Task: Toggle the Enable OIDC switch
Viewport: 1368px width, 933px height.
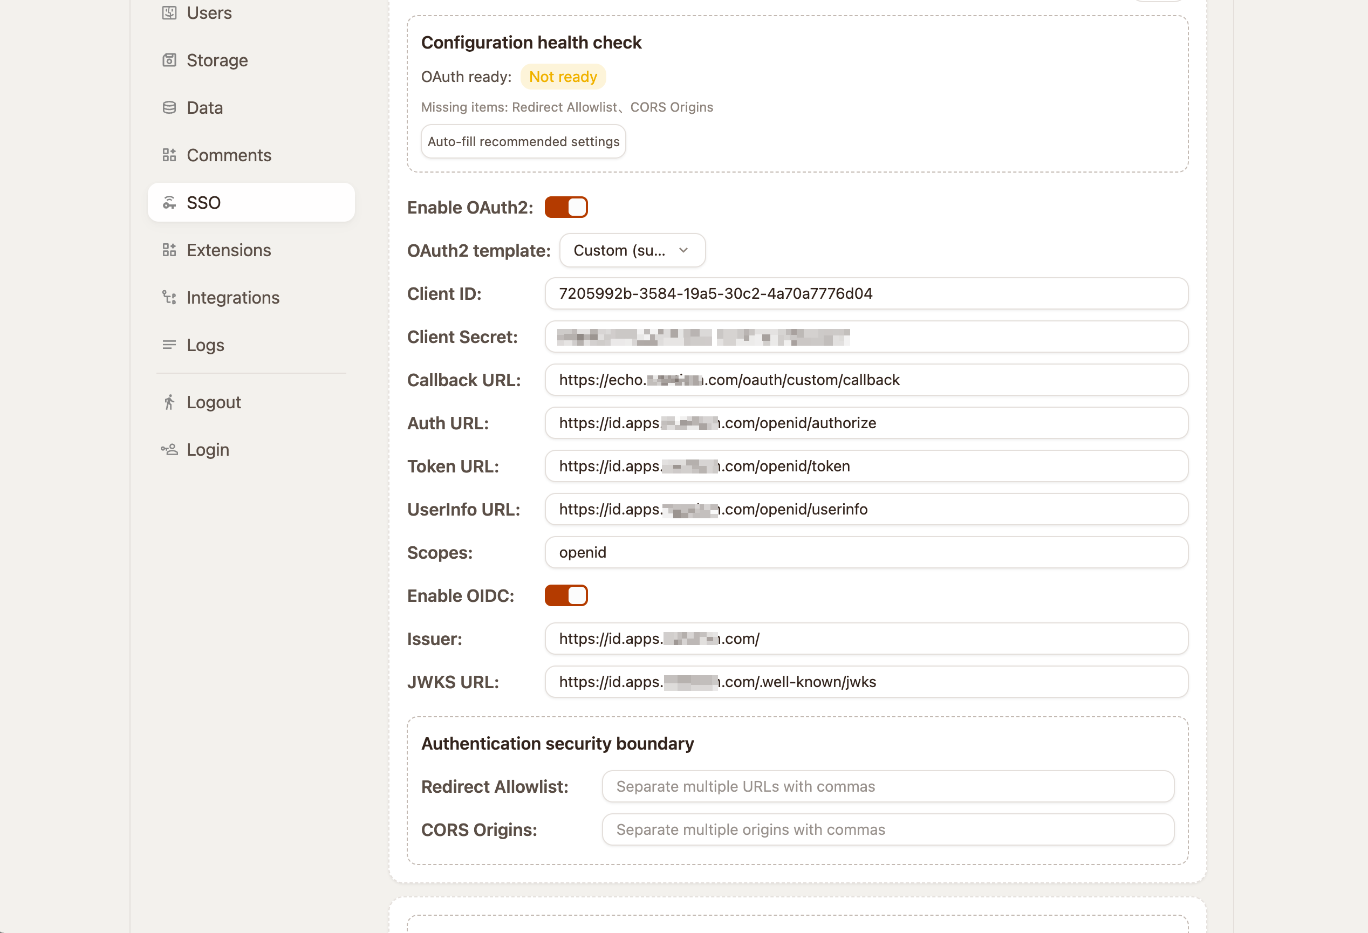Action: pyautogui.click(x=566, y=596)
